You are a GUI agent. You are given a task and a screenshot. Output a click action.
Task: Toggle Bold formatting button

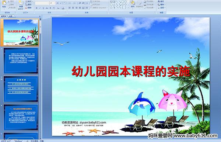click(36, 8)
